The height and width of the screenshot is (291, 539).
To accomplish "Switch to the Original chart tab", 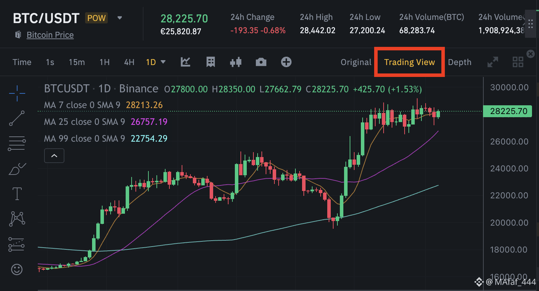I will pyautogui.click(x=356, y=62).
